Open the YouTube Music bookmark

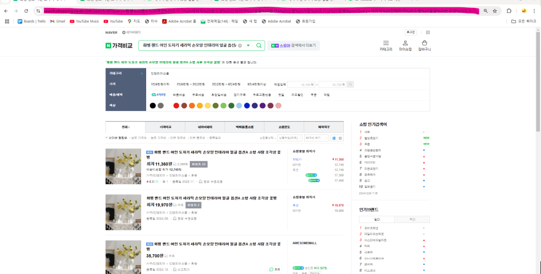pos(85,21)
